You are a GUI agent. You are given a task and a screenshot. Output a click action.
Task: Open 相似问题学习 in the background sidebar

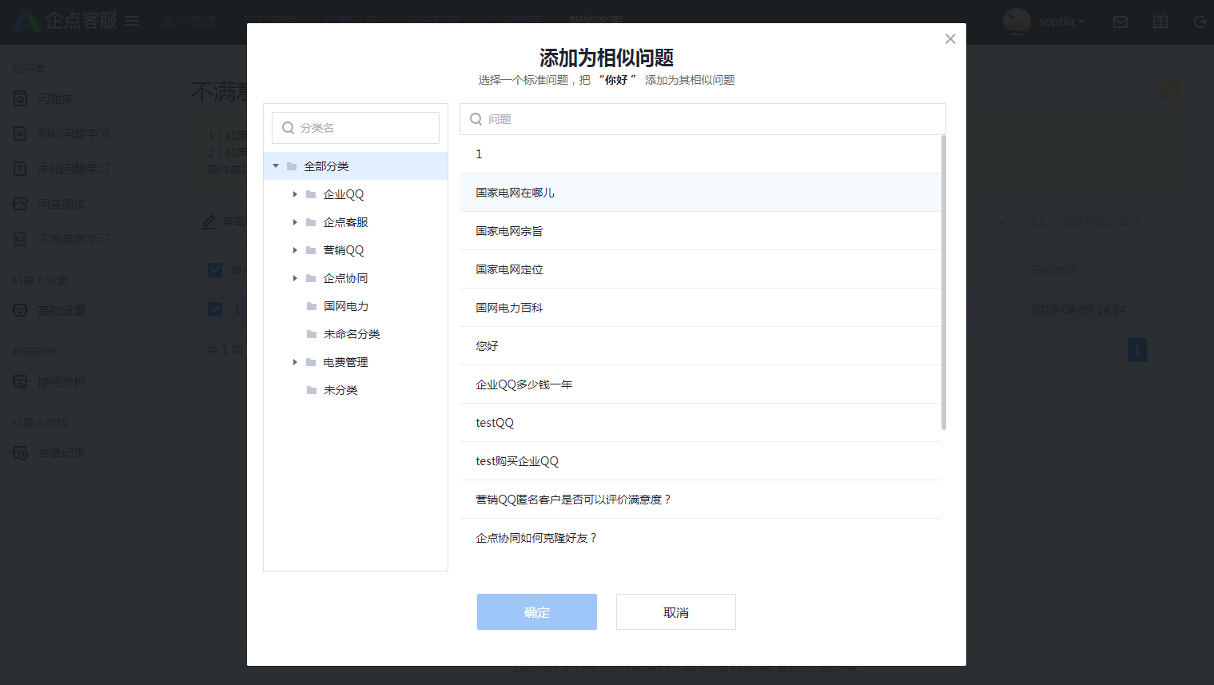tap(73, 134)
